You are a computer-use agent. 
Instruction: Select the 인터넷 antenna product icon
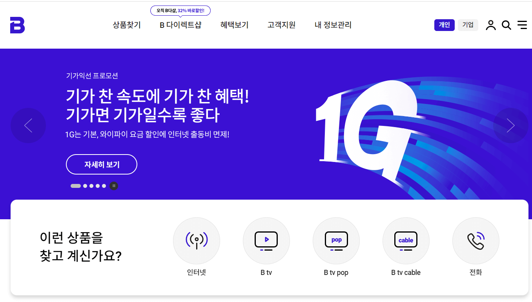tap(197, 240)
